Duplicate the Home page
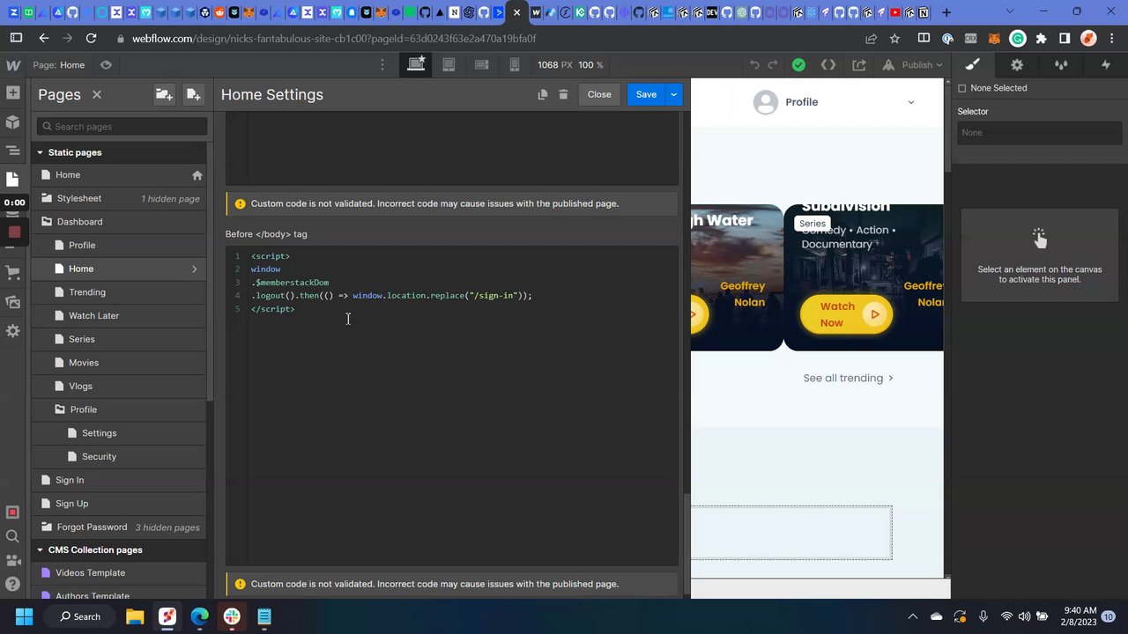 point(543,94)
